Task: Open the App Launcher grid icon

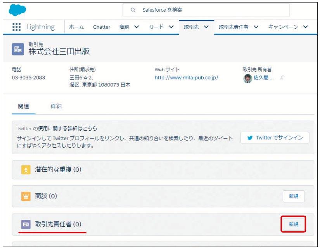Action: (x=17, y=27)
